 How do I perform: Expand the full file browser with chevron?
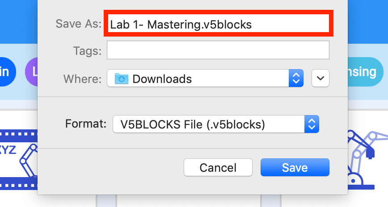[321, 78]
